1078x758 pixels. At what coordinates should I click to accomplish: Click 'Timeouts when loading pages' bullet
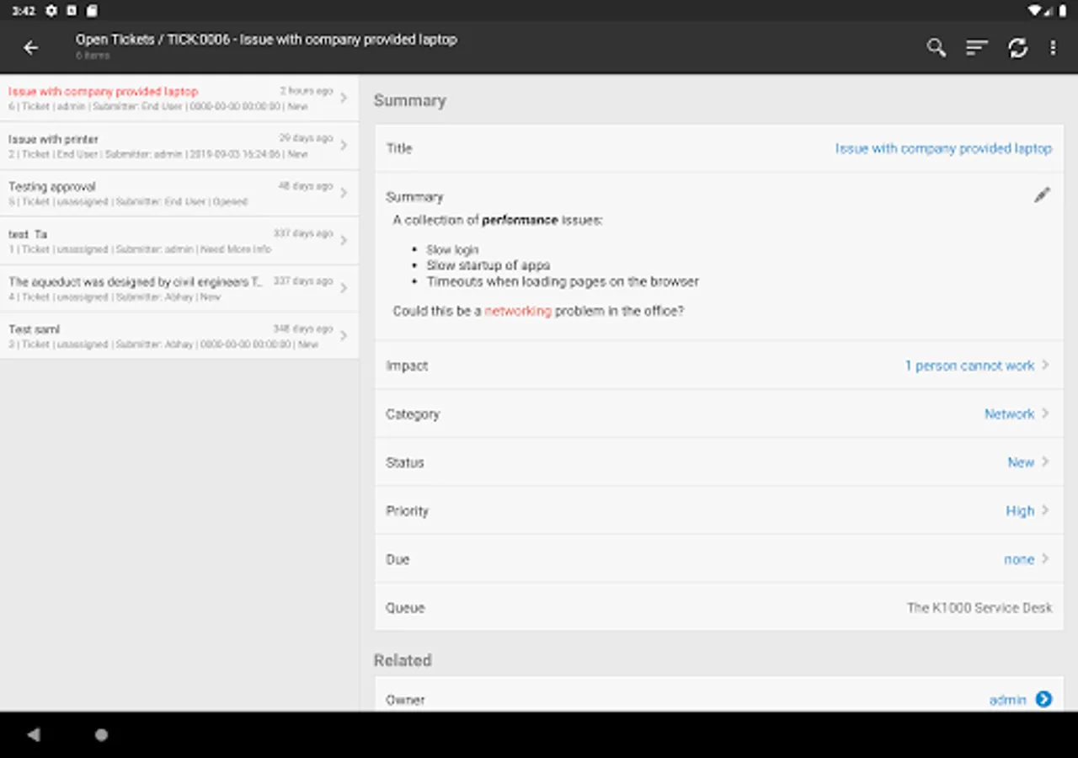click(x=563, y=281)
